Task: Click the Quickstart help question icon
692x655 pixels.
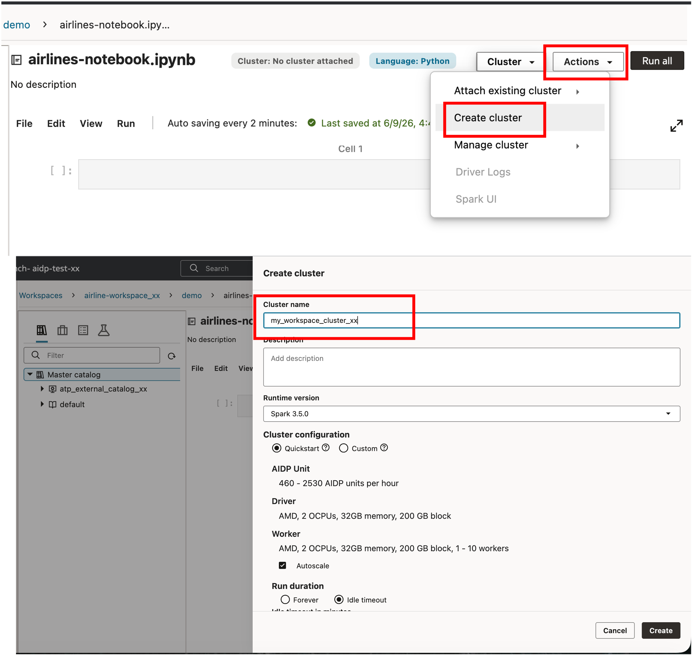Action: [x=326, y=447]
